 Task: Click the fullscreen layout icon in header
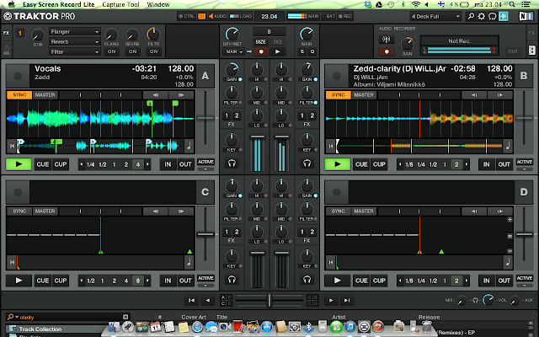click(504, 16)
